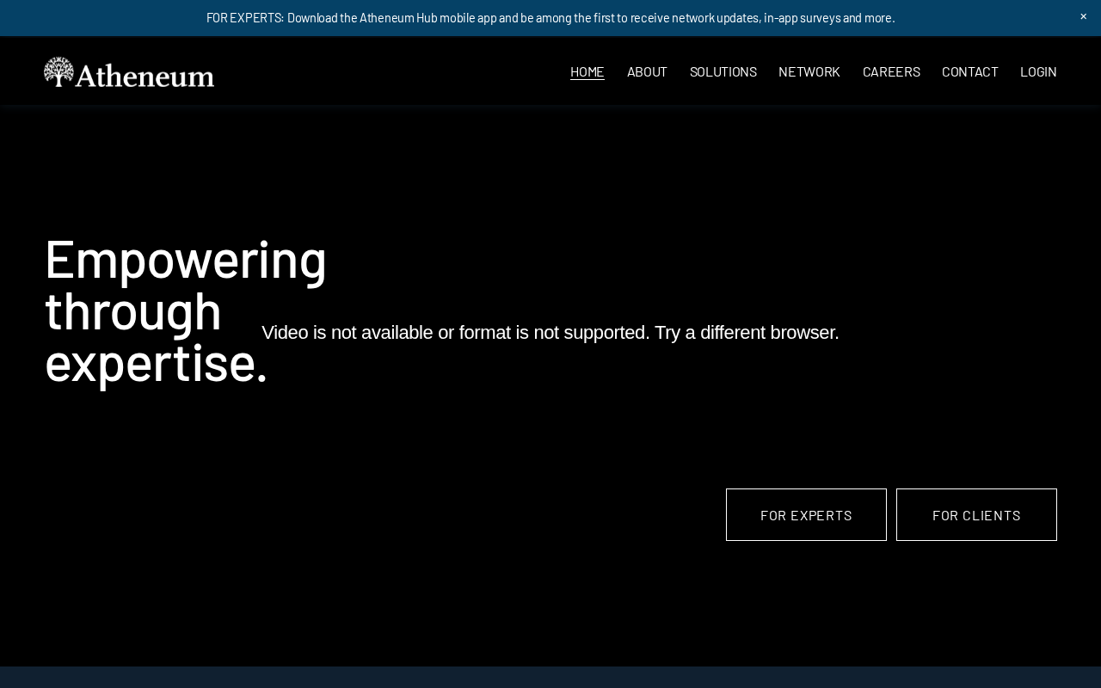The width and height of the screenshot is (1101, 688).
Task: Open the SOLUTIONS menu item
Action: point(723,71)
